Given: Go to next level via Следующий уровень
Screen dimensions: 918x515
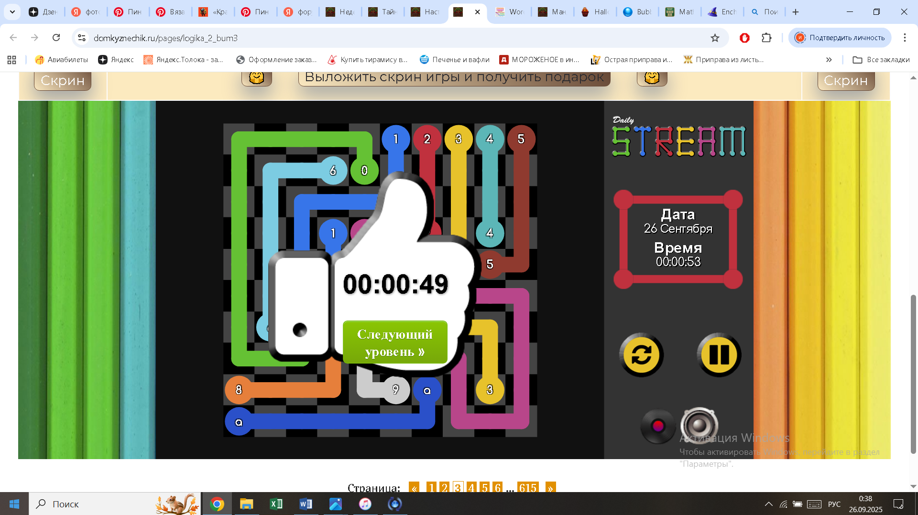Looking at the screenshot, I should point(395,343).
